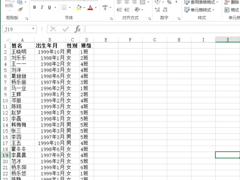The height and width of the screenshot is (180, 240).
Task: Open the 粘贴 paste menu
Action: click(x=9, y=6)
